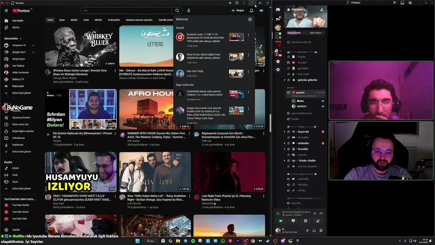This screenshot has height=245, width=435.
Task: Click the invite people icon beside PPENGU
Action: [322, 10]
